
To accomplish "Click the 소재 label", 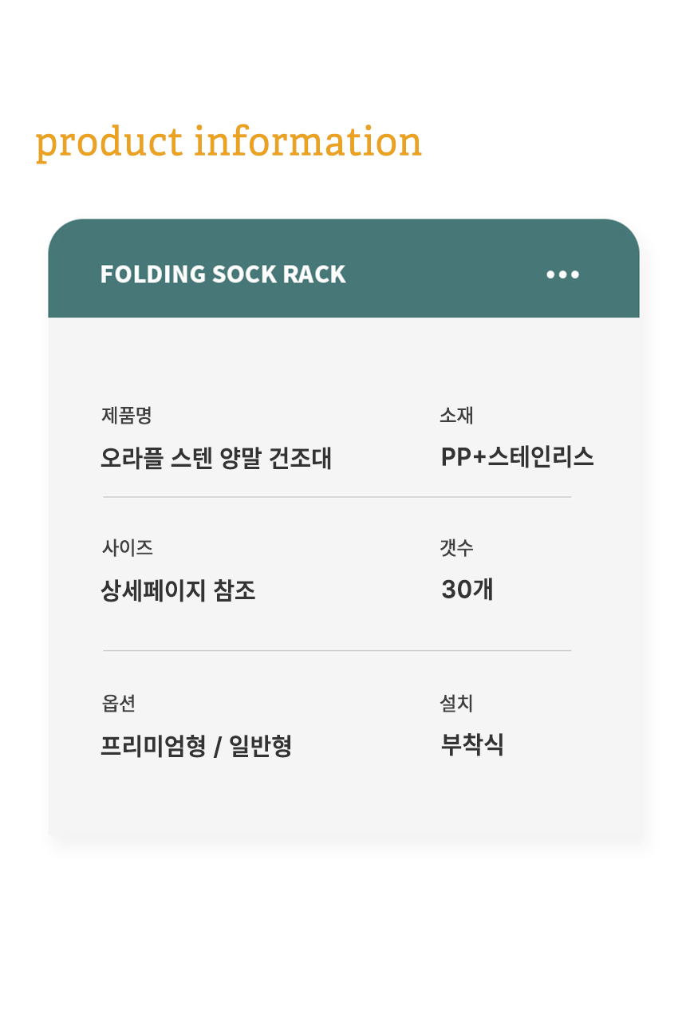I will 456,415.
